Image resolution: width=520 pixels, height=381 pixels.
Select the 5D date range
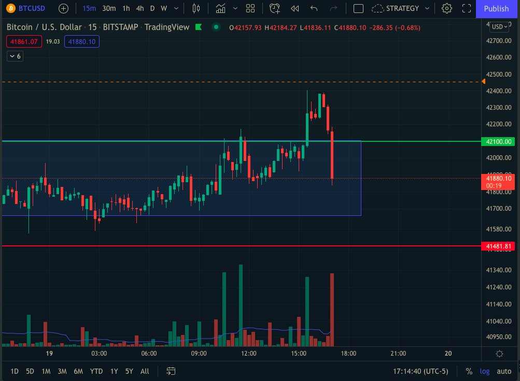click(30, 371)
